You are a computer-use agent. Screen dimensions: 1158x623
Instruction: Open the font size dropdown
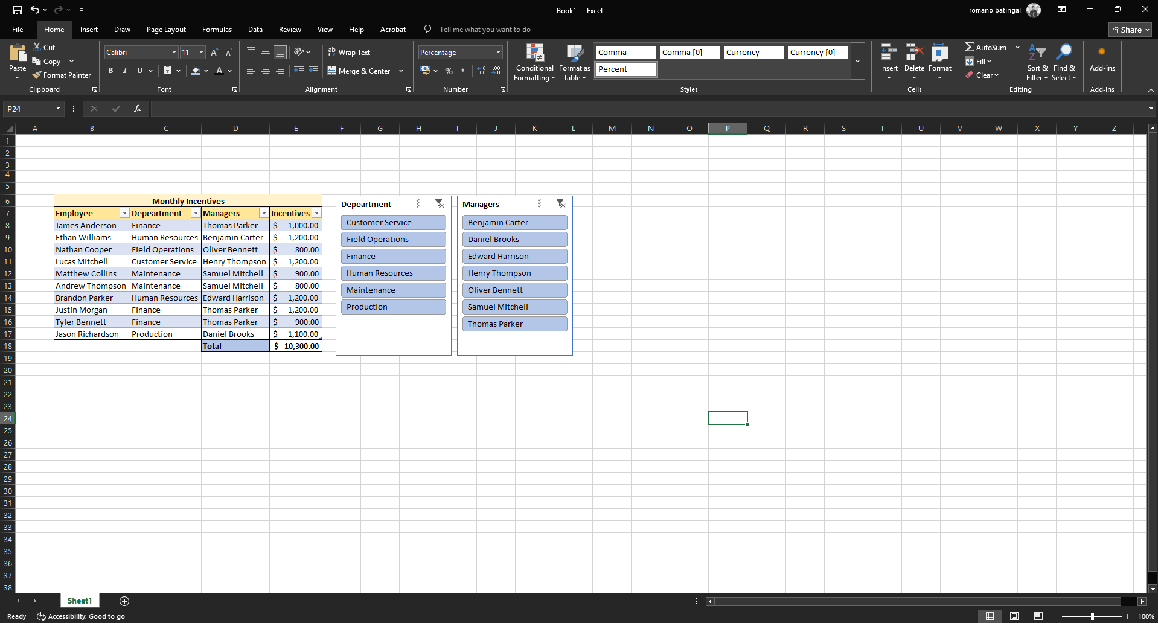(201, 53)
